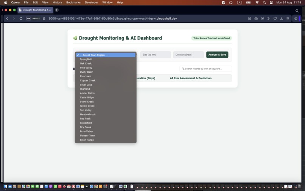
Task: Focus the Duration (Days) input field
Action: coord(188,55)
